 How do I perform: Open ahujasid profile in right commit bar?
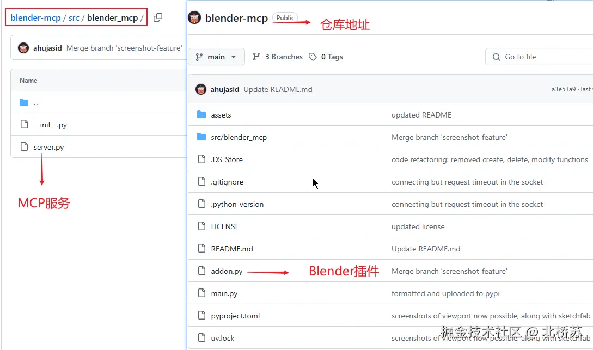point(225,89)
